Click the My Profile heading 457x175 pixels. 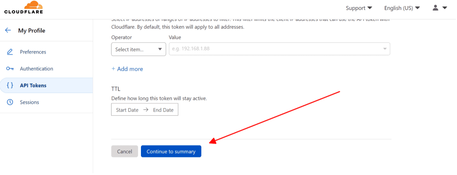point(32,30)
